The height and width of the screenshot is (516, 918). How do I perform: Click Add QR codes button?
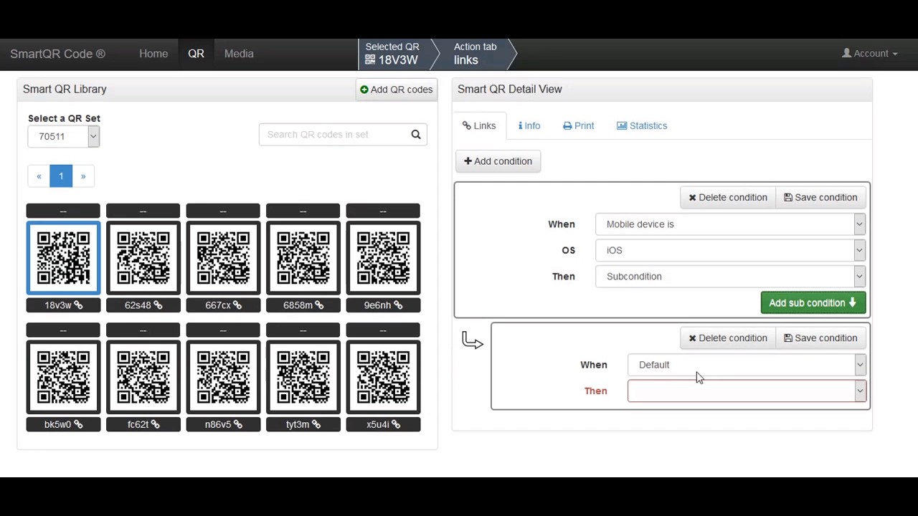[397, 90]
